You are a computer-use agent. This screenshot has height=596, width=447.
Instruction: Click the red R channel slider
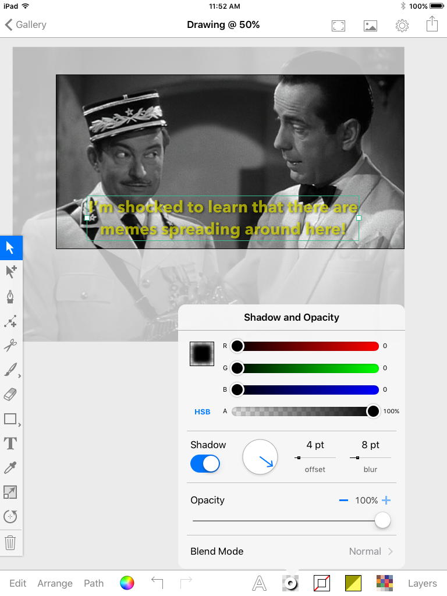click(305, 346)
